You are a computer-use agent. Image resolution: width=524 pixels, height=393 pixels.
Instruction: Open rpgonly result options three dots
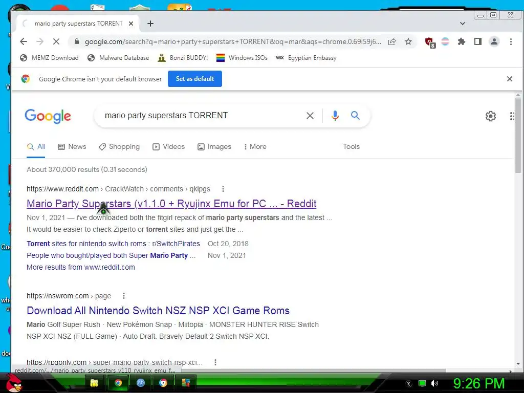[215, 362]
